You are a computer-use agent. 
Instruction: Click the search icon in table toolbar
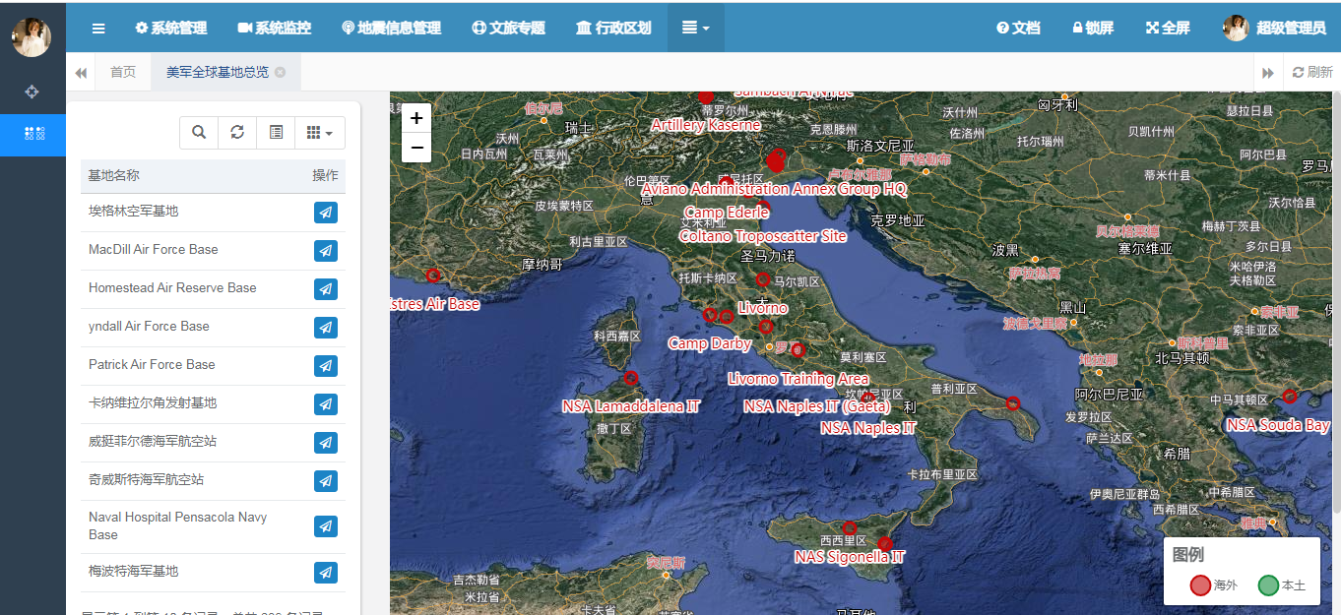[x=199, y=133]
